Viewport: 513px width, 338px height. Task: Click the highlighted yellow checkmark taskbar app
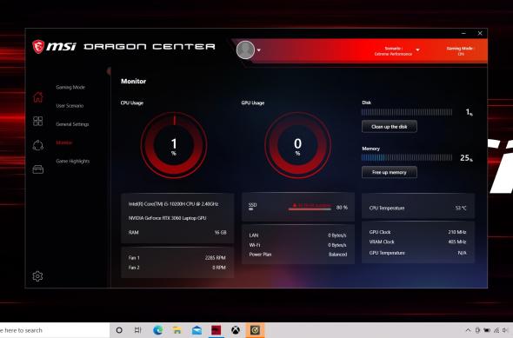[x=255, y=330]
